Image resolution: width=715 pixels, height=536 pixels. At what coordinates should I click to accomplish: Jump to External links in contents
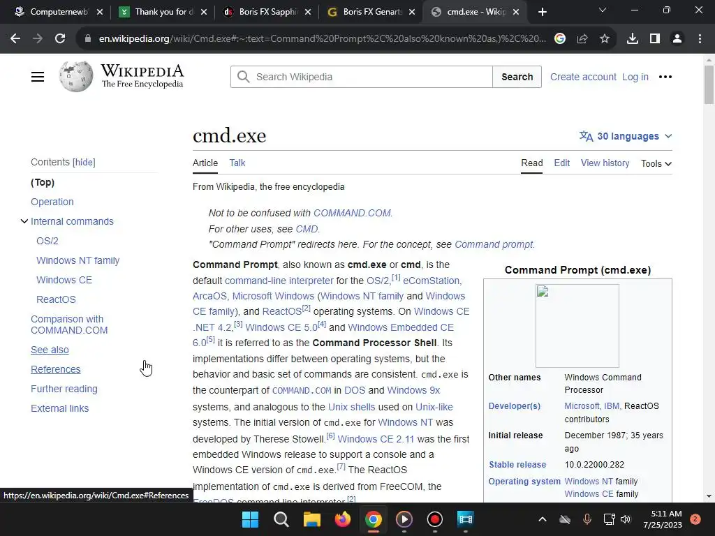pos(60,408)
